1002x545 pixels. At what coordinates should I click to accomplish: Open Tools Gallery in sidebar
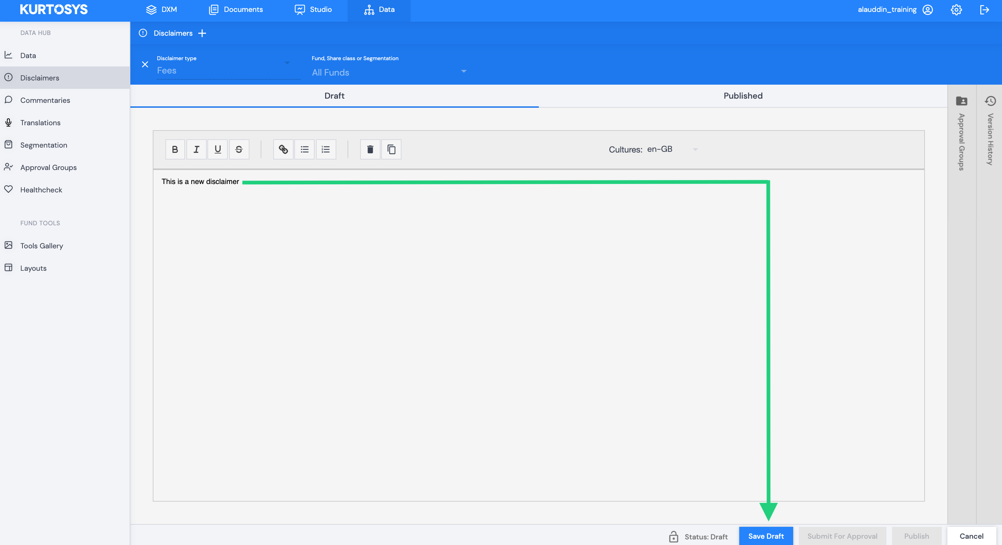(65, 246)
